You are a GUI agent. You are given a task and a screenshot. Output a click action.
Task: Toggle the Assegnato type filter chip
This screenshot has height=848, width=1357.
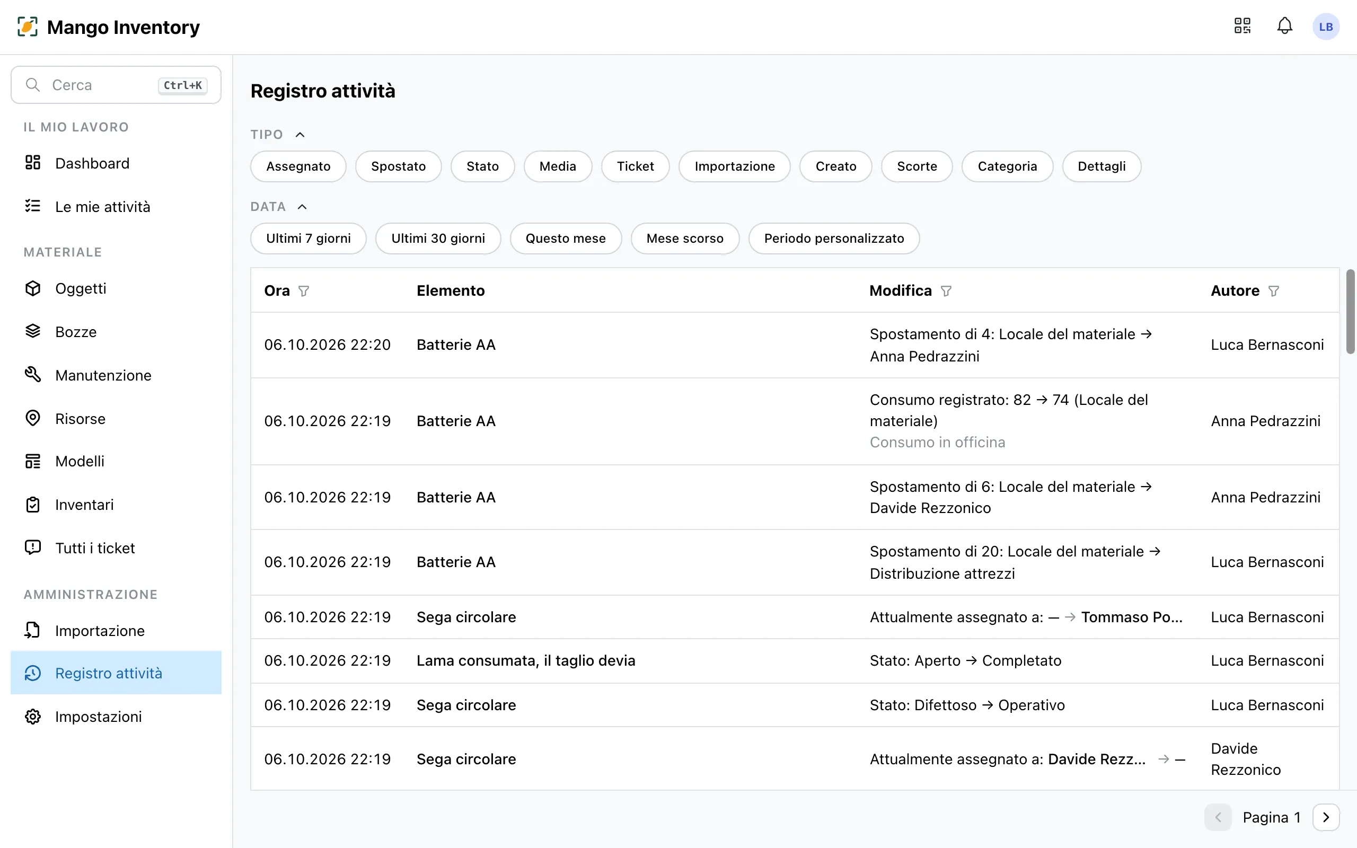pos(298,166)
